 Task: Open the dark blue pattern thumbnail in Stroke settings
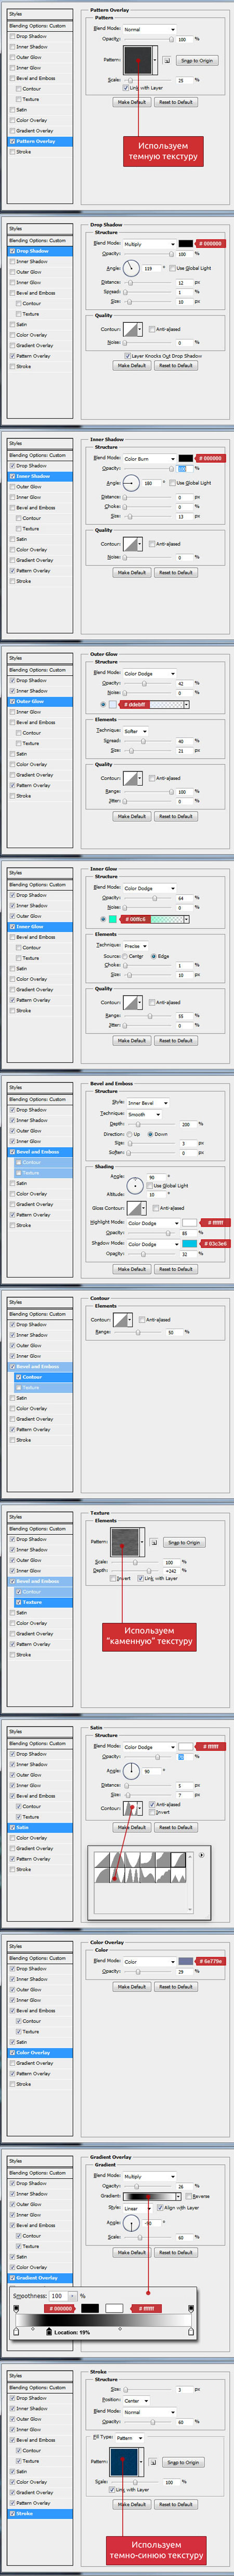pos(124,2462)
